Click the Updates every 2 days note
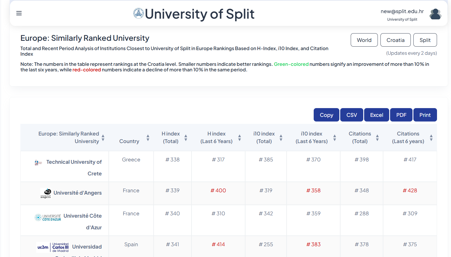The image size is (451, 257). (411, 53)
